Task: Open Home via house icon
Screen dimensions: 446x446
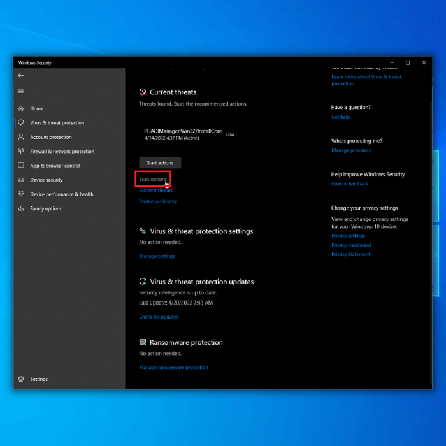Action: [21, 108]
